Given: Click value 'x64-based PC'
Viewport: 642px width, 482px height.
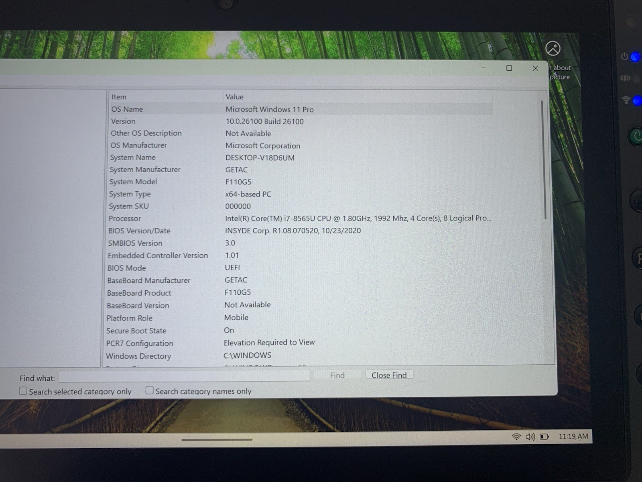Looking at the screenshot, I should pos(248,194).
